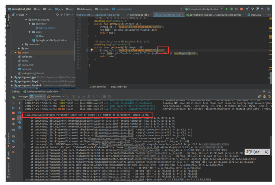Rerun SpringbootJdbcApplication in Debug panel
The image size is (275, 185).
(x=13, y=97)
